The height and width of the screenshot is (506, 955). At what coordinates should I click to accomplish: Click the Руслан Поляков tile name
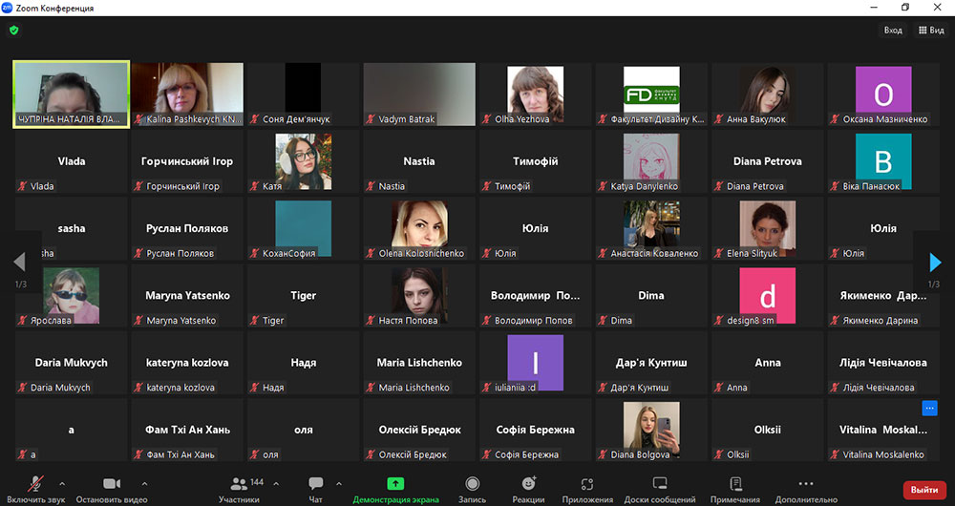tap(187, 228)
